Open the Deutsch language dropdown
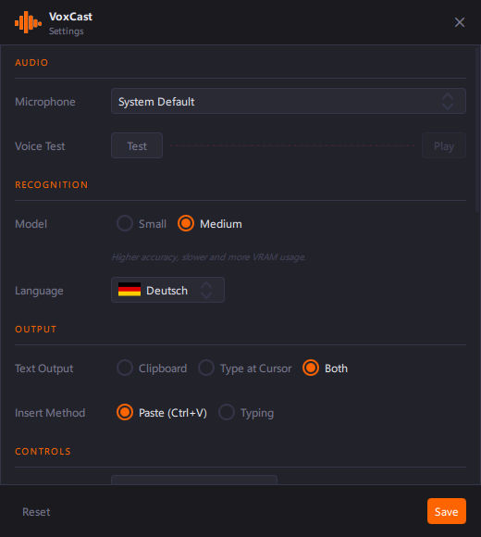Viewport: 481px width, 537px height. point(167,290)
